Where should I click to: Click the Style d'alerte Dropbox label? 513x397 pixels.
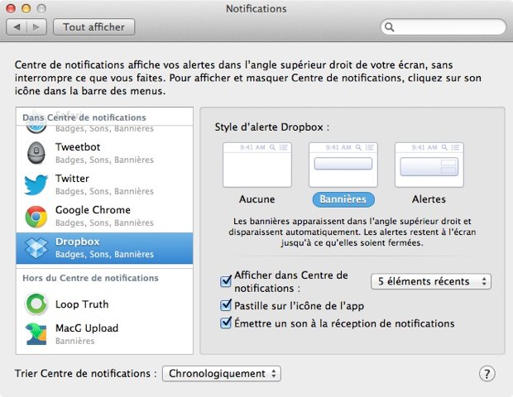(x=272, y=127)
